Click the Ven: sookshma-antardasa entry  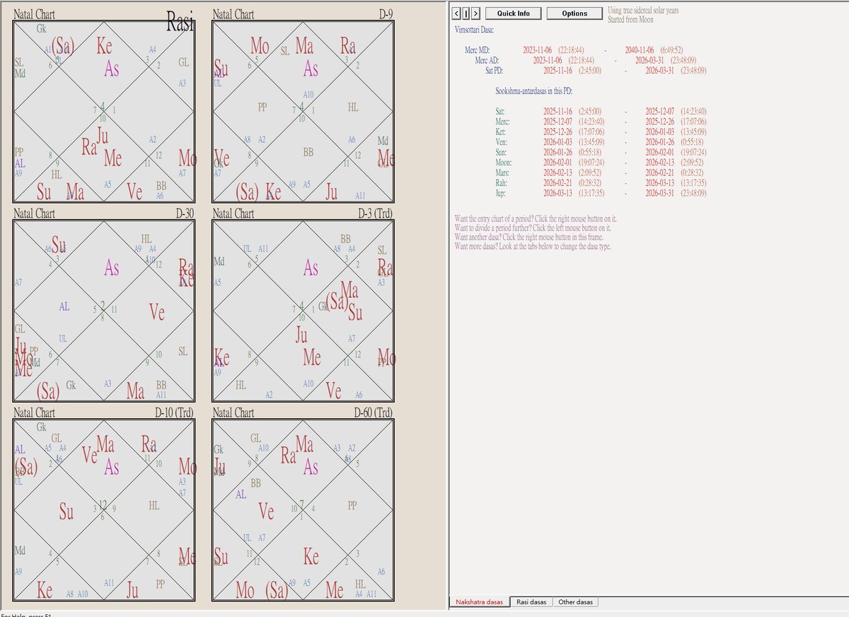[x=601, y=142]
